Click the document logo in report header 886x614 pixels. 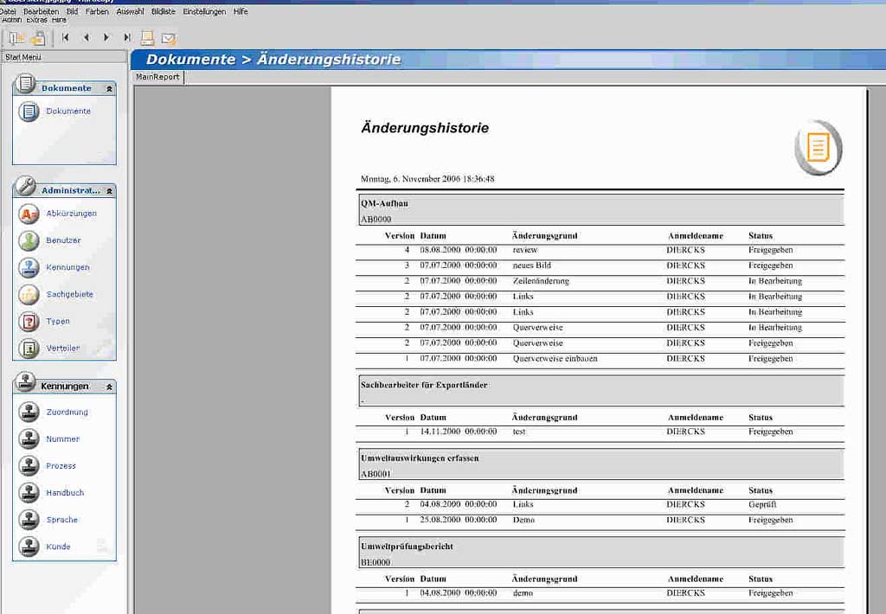tap(819, 147)
